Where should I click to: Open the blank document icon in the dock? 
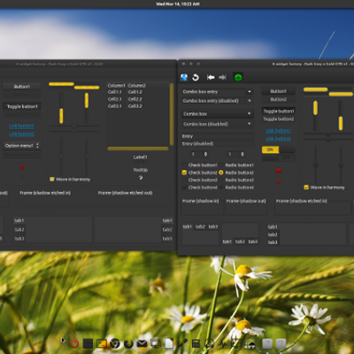[169, 343]
